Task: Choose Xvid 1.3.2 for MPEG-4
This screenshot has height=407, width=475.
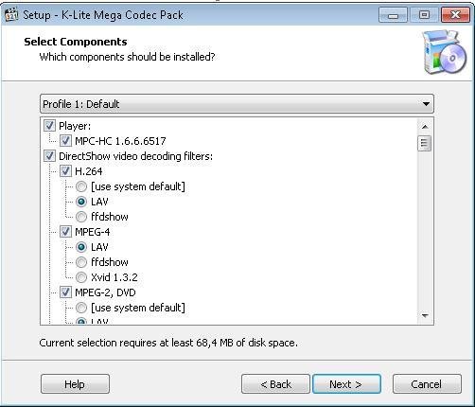Action: click(x=81, y=277)
